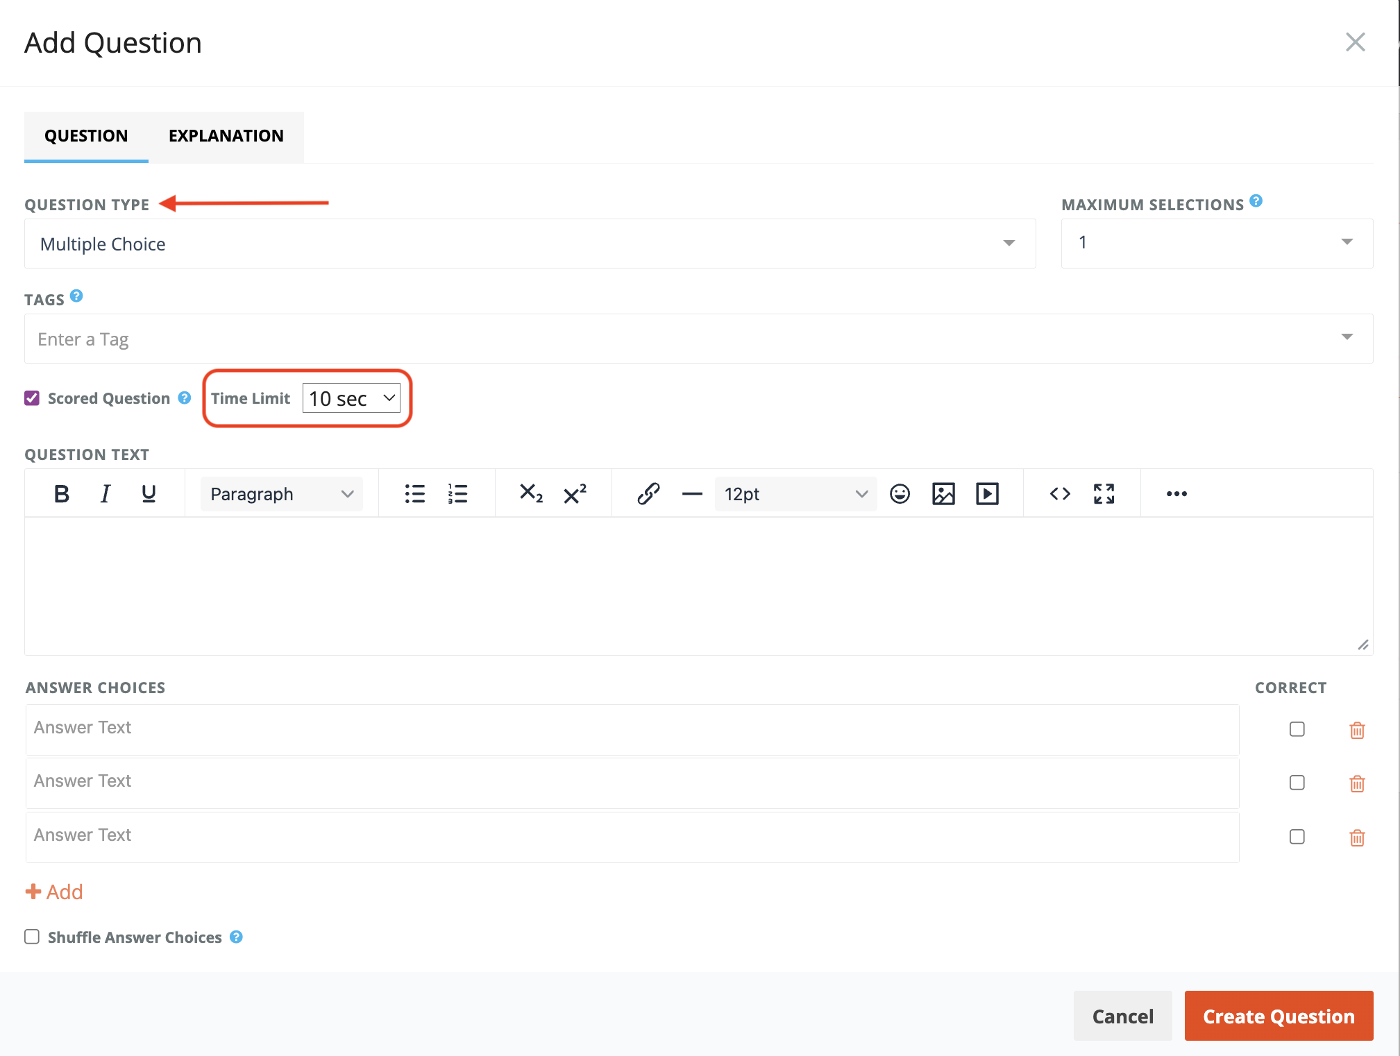The image size is (1400, 1056).
Task: Delete the first answer choice row
Action: click(x=1357, y=730)
